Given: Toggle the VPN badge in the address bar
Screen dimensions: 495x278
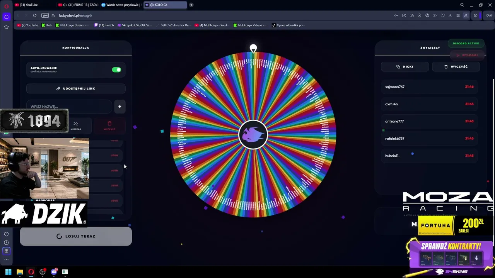Looking at the screenshot, I should coord(45,15).
